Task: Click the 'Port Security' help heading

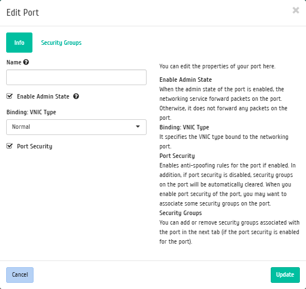Action: click(177, 156)
